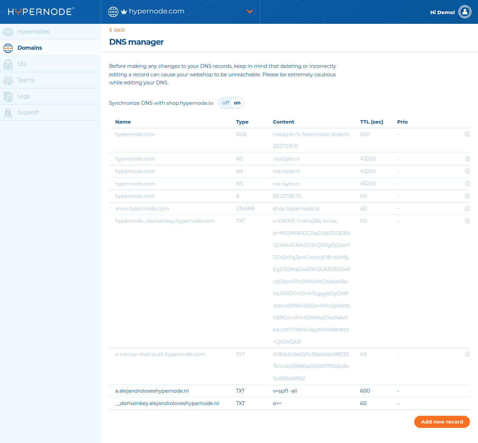Click the Content column header

tap(283, 122)
